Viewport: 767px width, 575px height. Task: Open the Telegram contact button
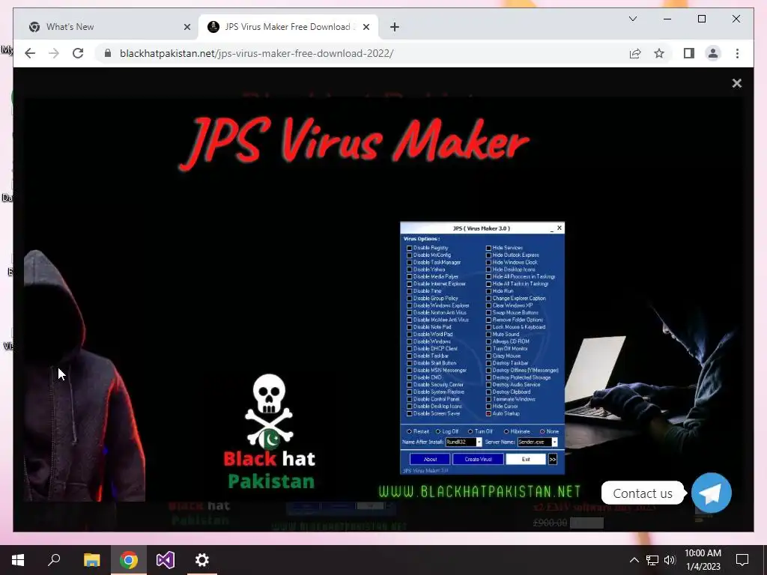click(x=712, y=493)
